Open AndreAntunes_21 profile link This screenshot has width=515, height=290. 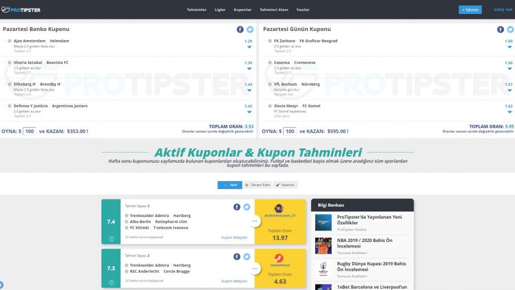click(280, 216)
